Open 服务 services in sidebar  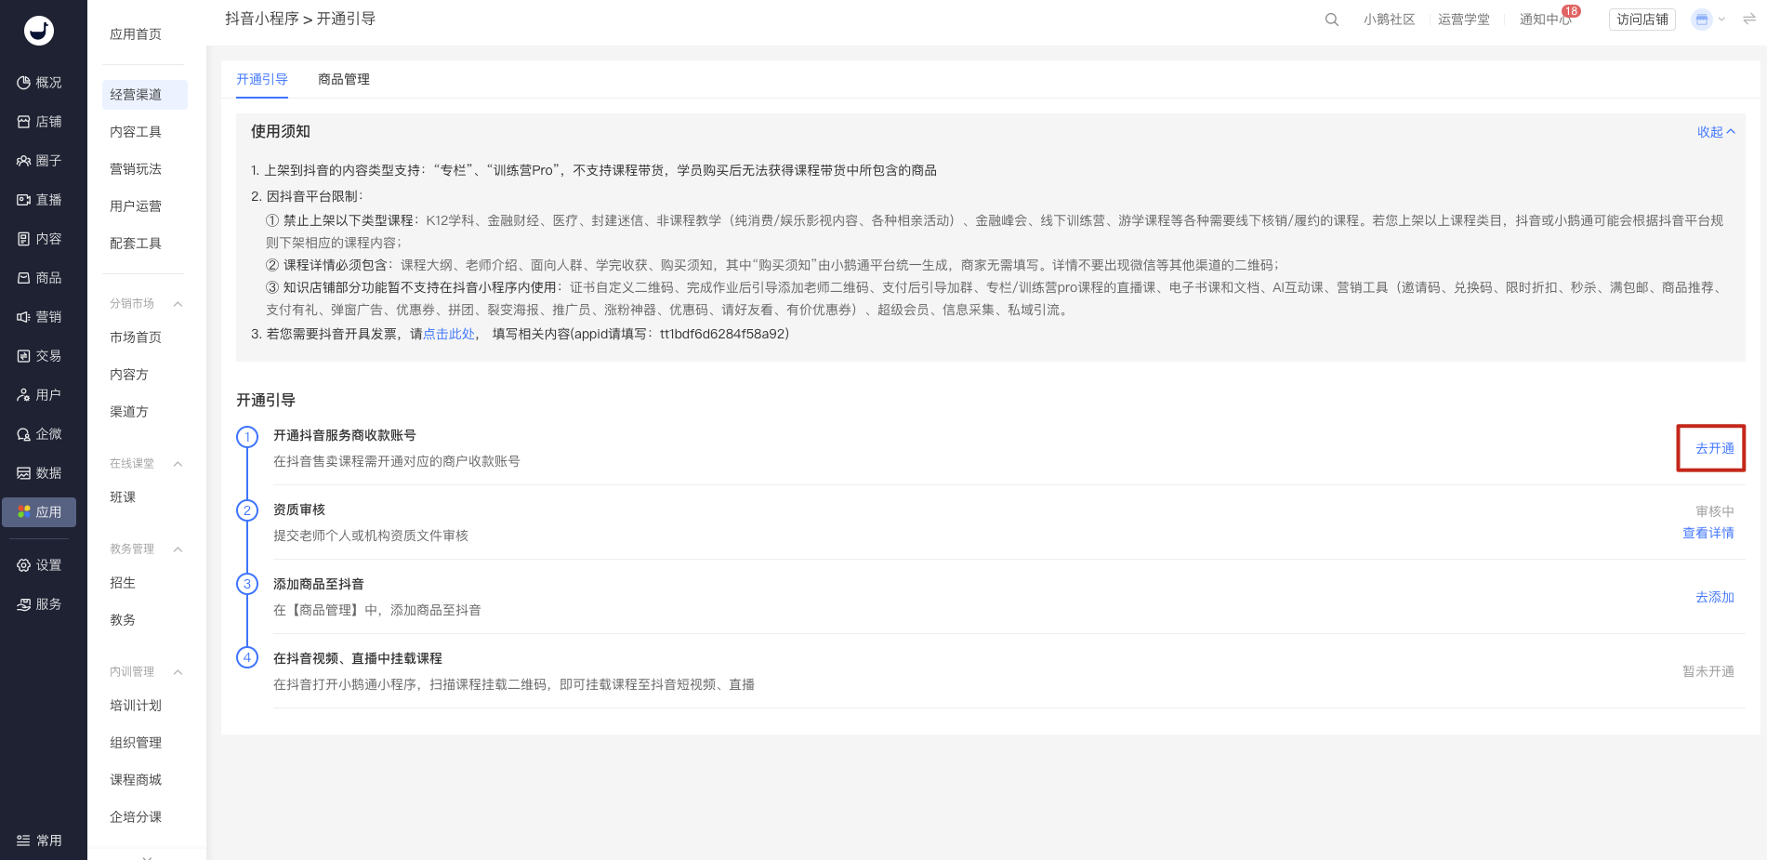[39, 604]
